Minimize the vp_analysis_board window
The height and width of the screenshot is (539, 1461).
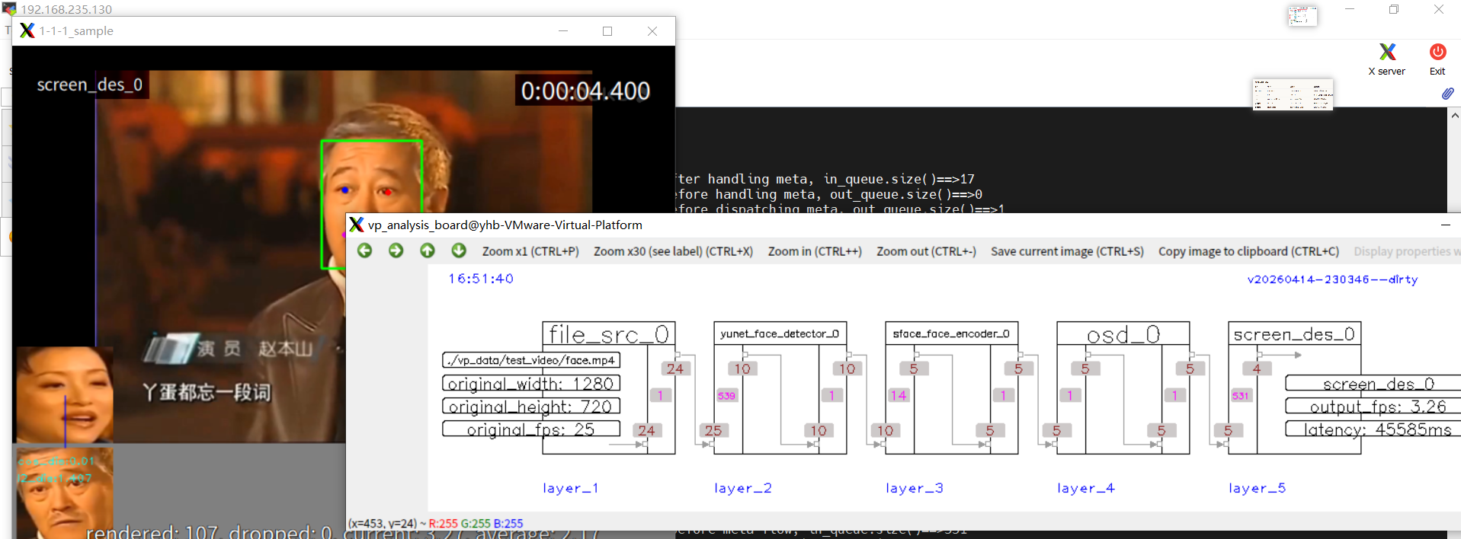(1445, 225)
